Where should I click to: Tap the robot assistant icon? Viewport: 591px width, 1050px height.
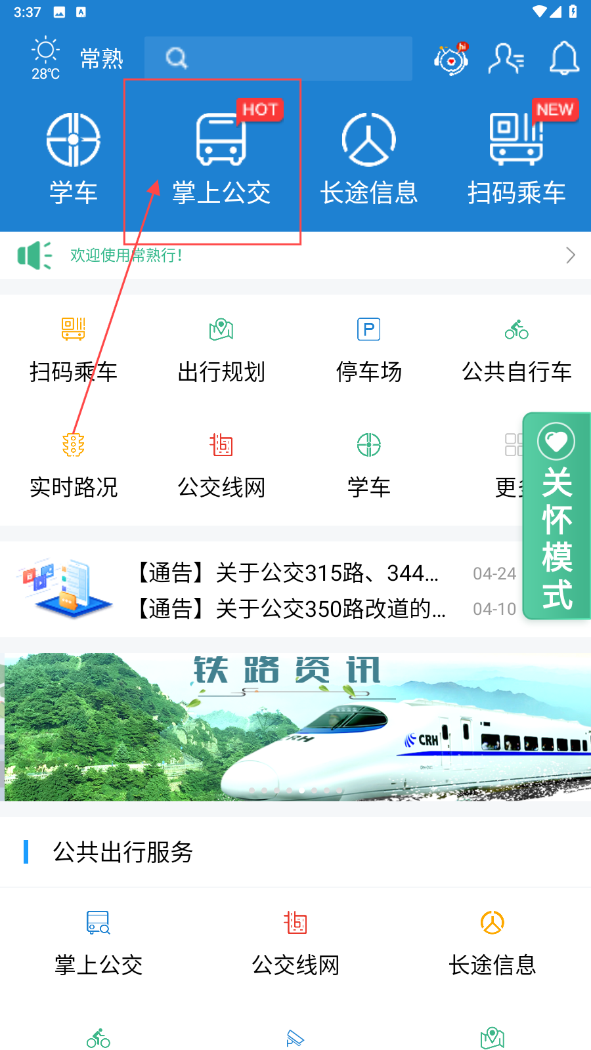coord(451,58)
